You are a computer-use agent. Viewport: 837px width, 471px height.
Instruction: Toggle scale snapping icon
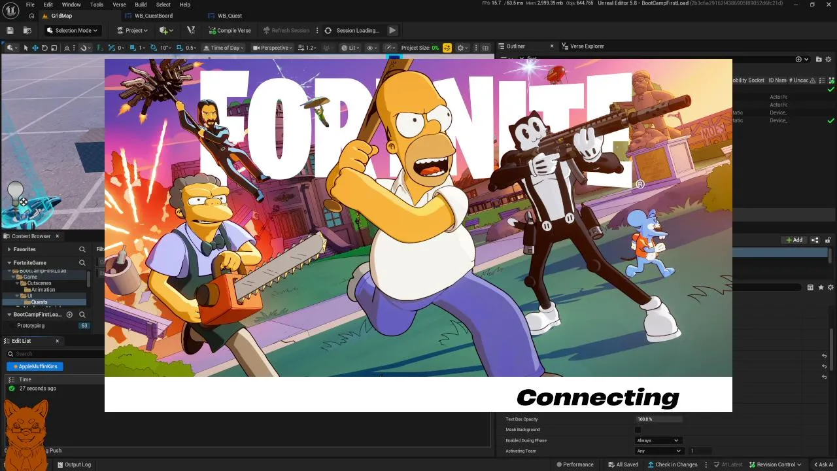coord(179,48)
